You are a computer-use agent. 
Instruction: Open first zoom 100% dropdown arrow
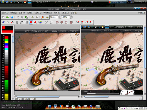pos(60,17)
